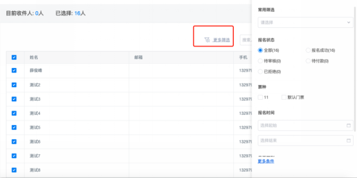Image resolution: width=357 pixels, height=178 pixels.
Task: Select the 已拒绝(0) radio button
Action: point(260,72)
